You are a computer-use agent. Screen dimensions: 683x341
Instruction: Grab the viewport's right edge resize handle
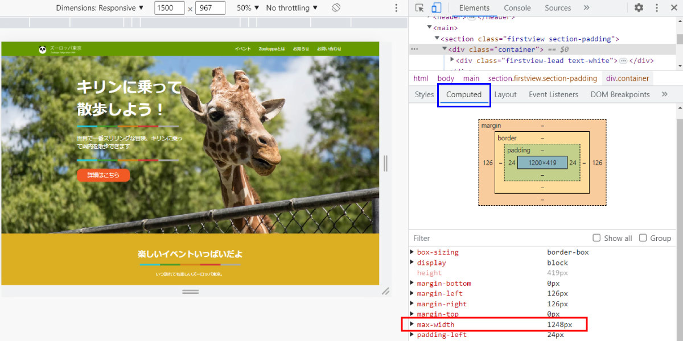385,163
